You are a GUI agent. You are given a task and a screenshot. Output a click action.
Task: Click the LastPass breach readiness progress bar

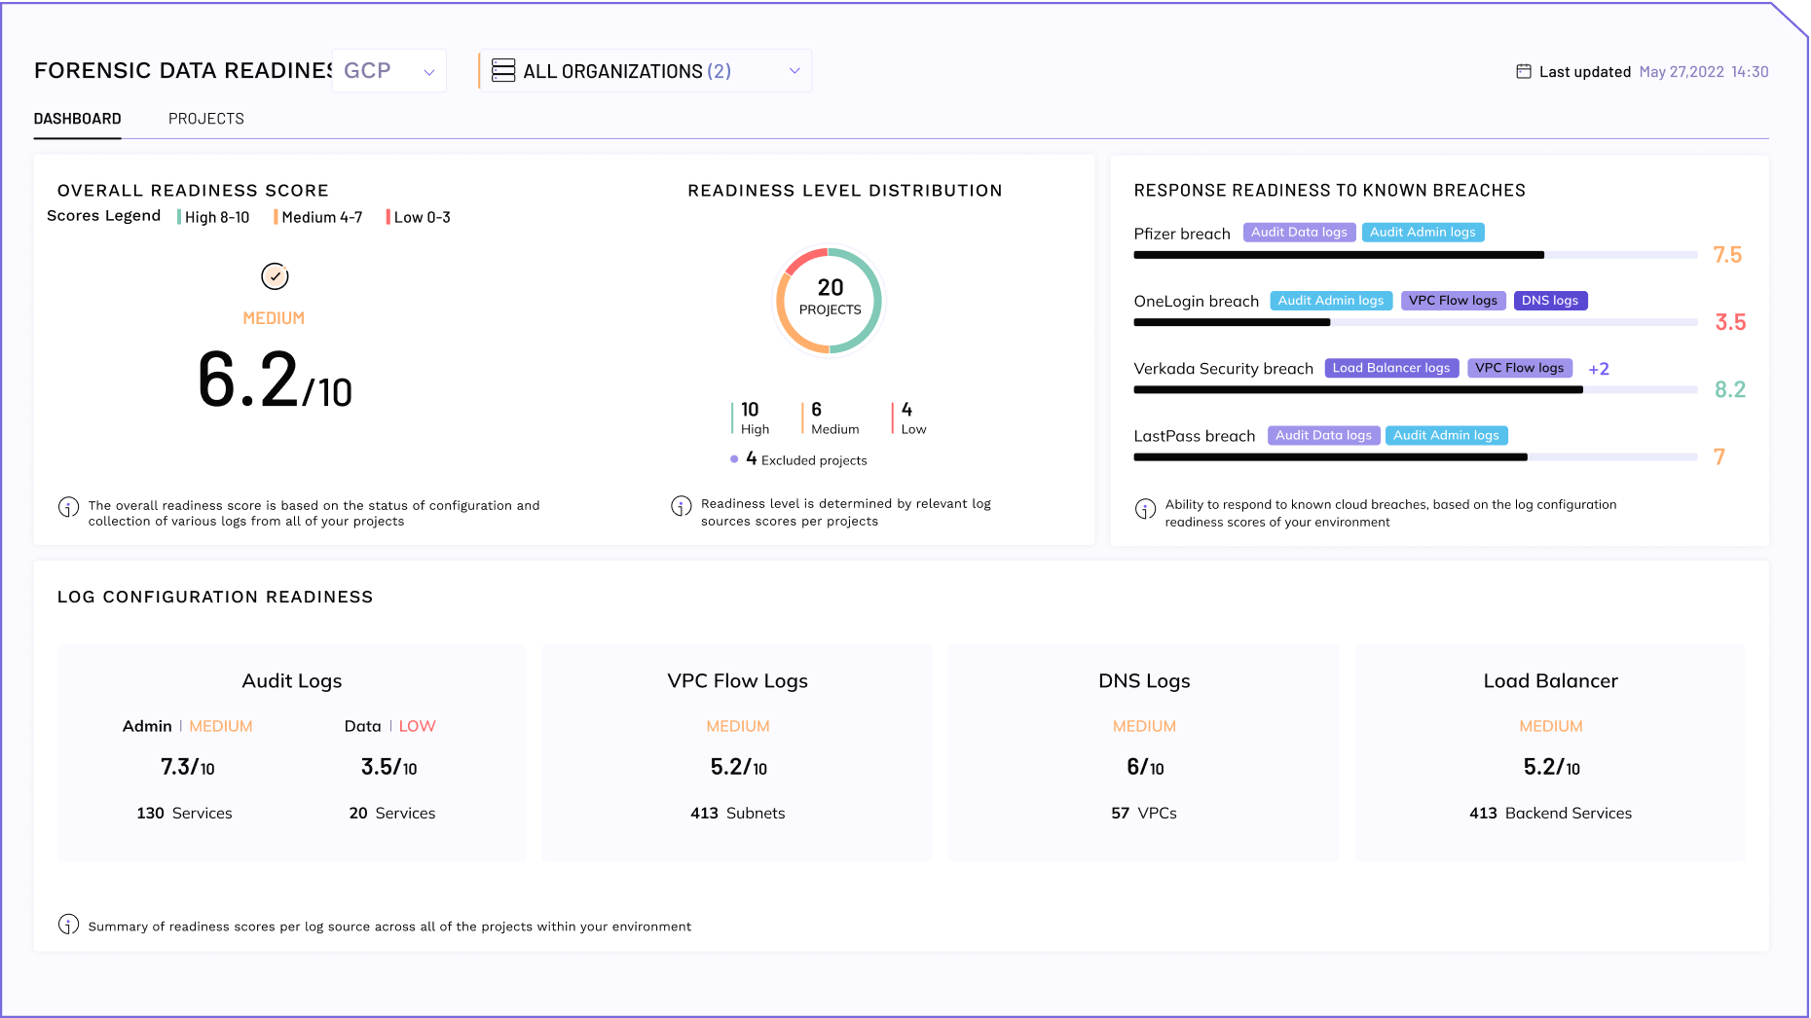point(1415,457)
